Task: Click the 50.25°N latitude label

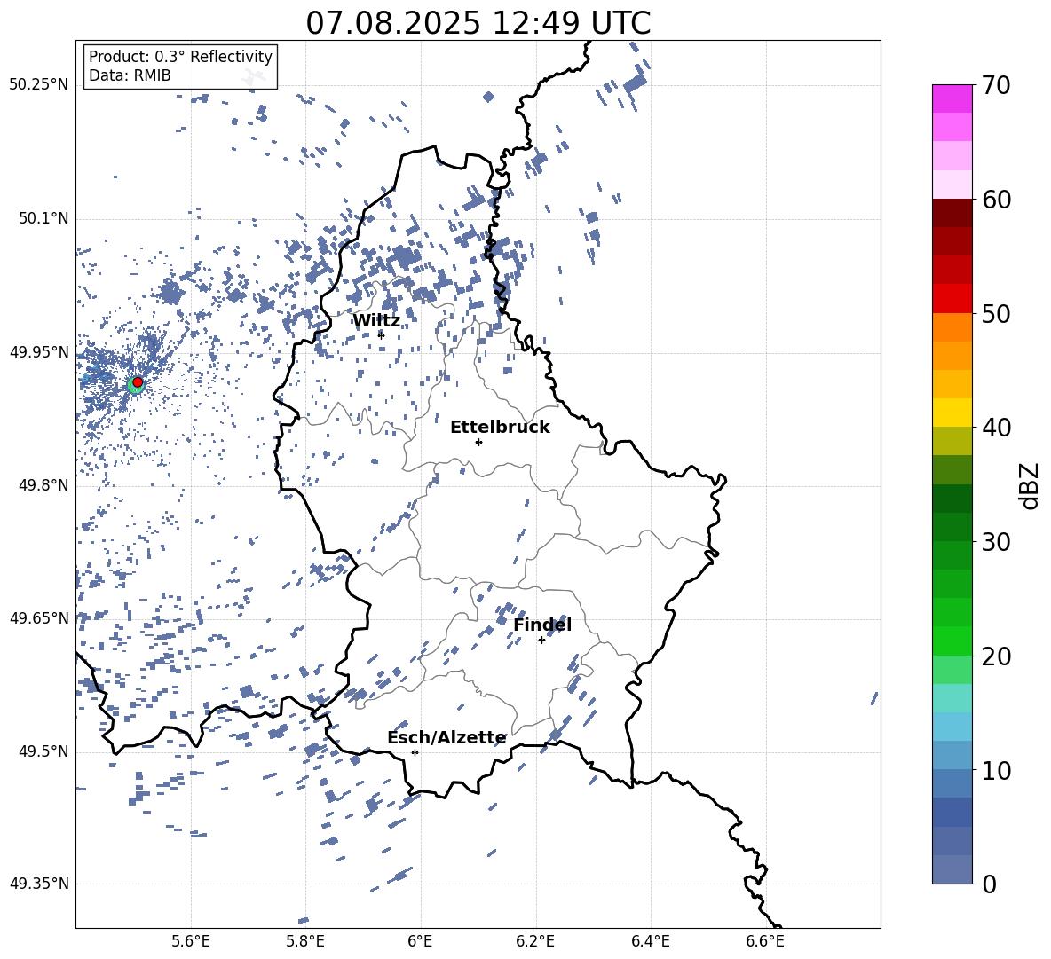Action: click(39, 85)
